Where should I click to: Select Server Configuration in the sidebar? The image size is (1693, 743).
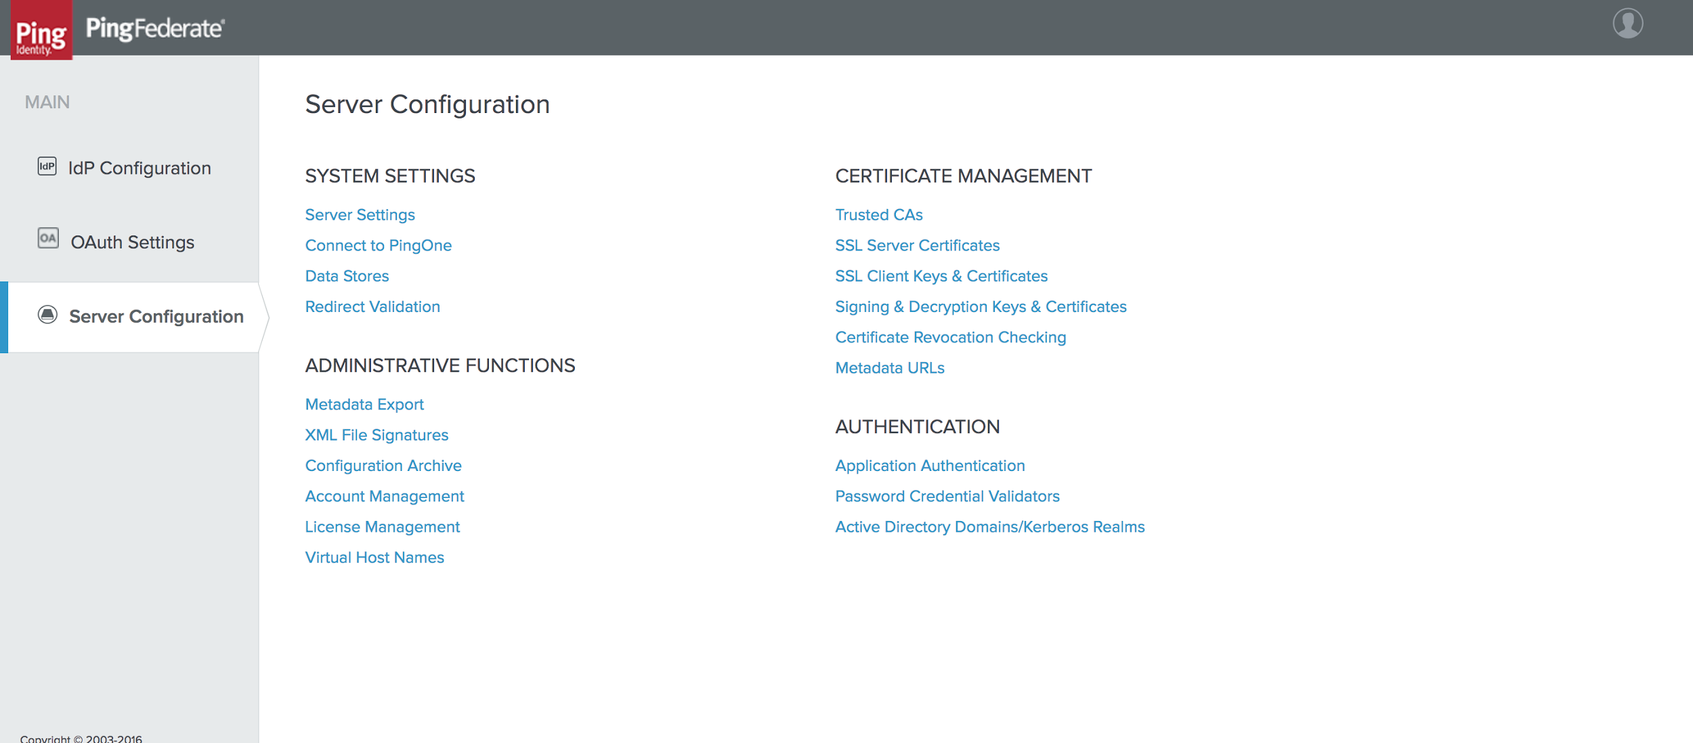pos(156,316)
